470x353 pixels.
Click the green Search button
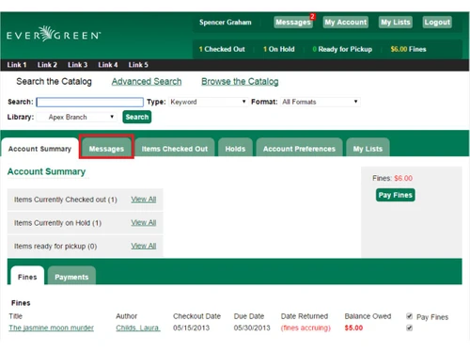point(137,117)
